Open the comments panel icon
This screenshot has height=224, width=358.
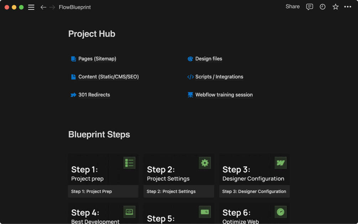(x=310, y=7)
